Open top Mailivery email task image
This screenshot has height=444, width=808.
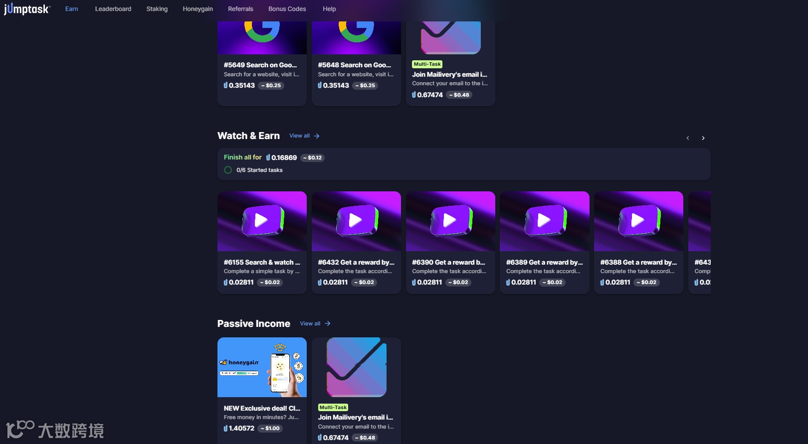pyautogui.click(x=450, y=37)
